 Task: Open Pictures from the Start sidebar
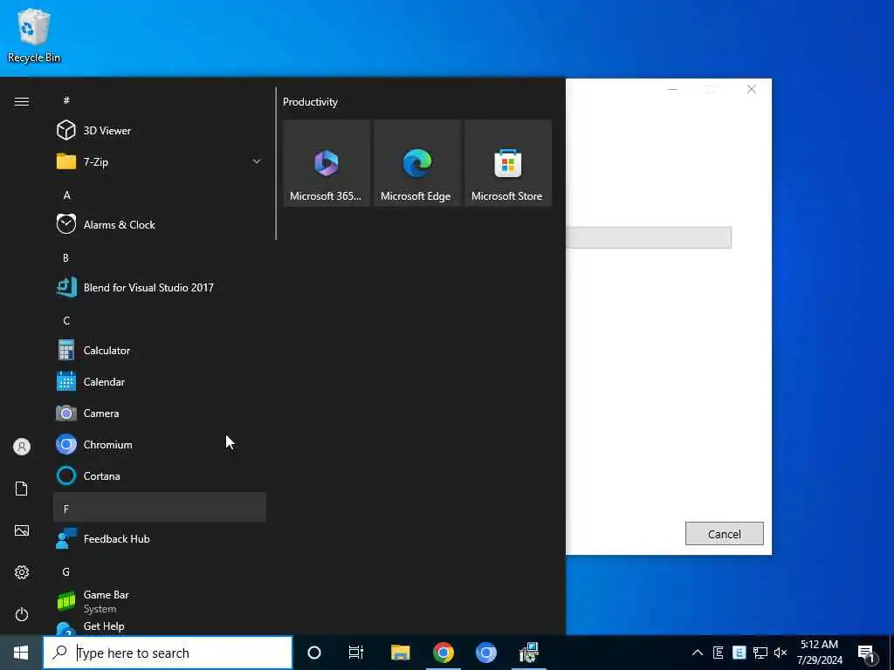coord(22,530)
